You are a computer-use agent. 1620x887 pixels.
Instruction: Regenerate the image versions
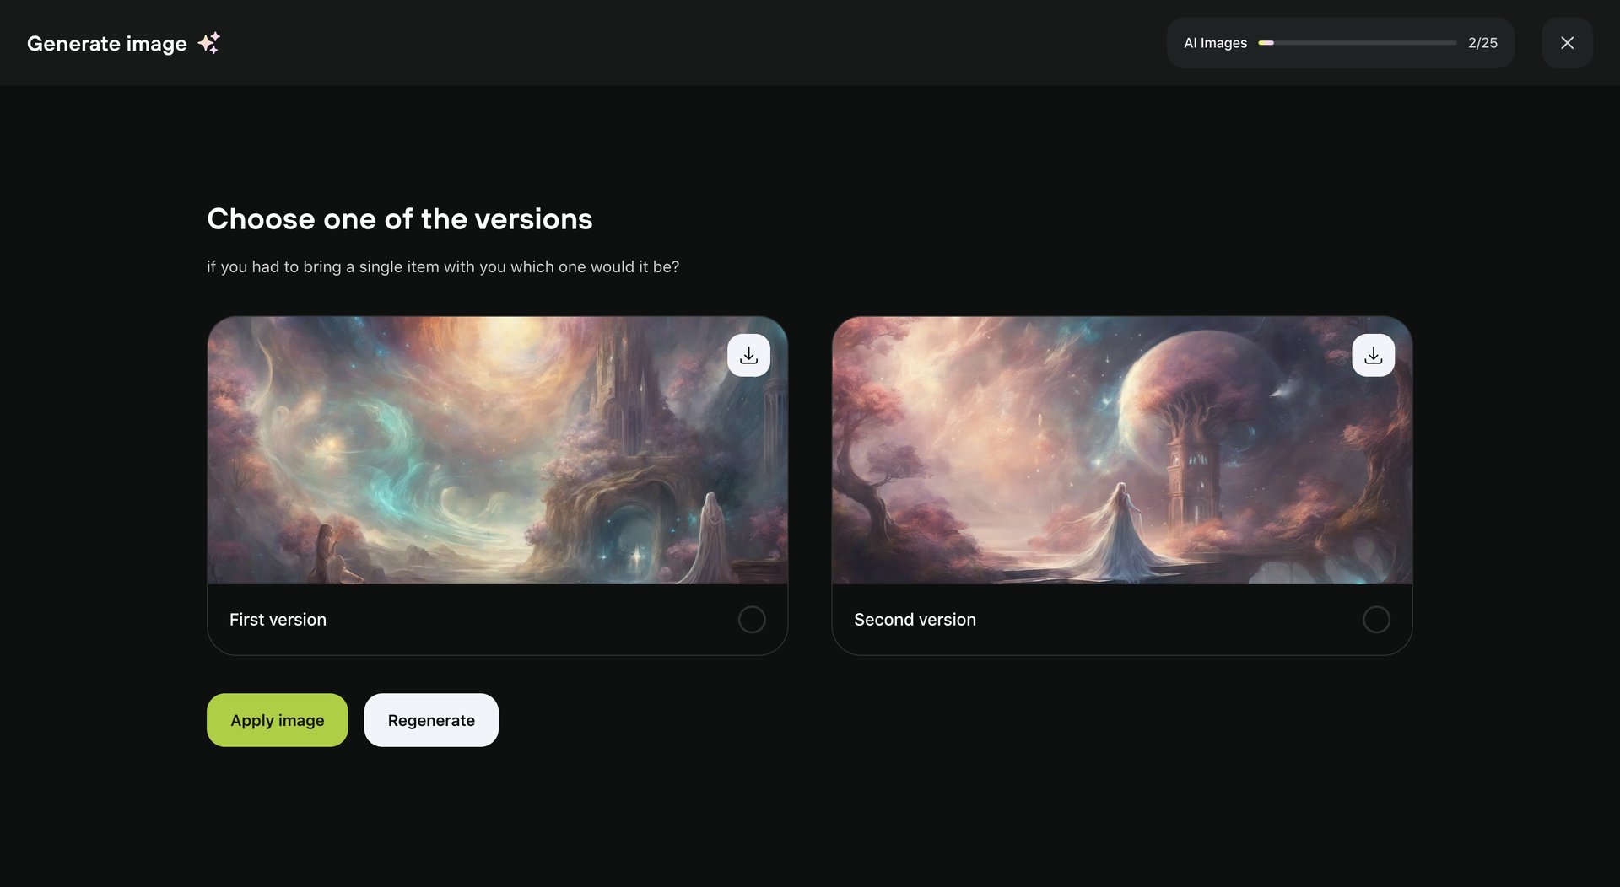tap(430, 719)
